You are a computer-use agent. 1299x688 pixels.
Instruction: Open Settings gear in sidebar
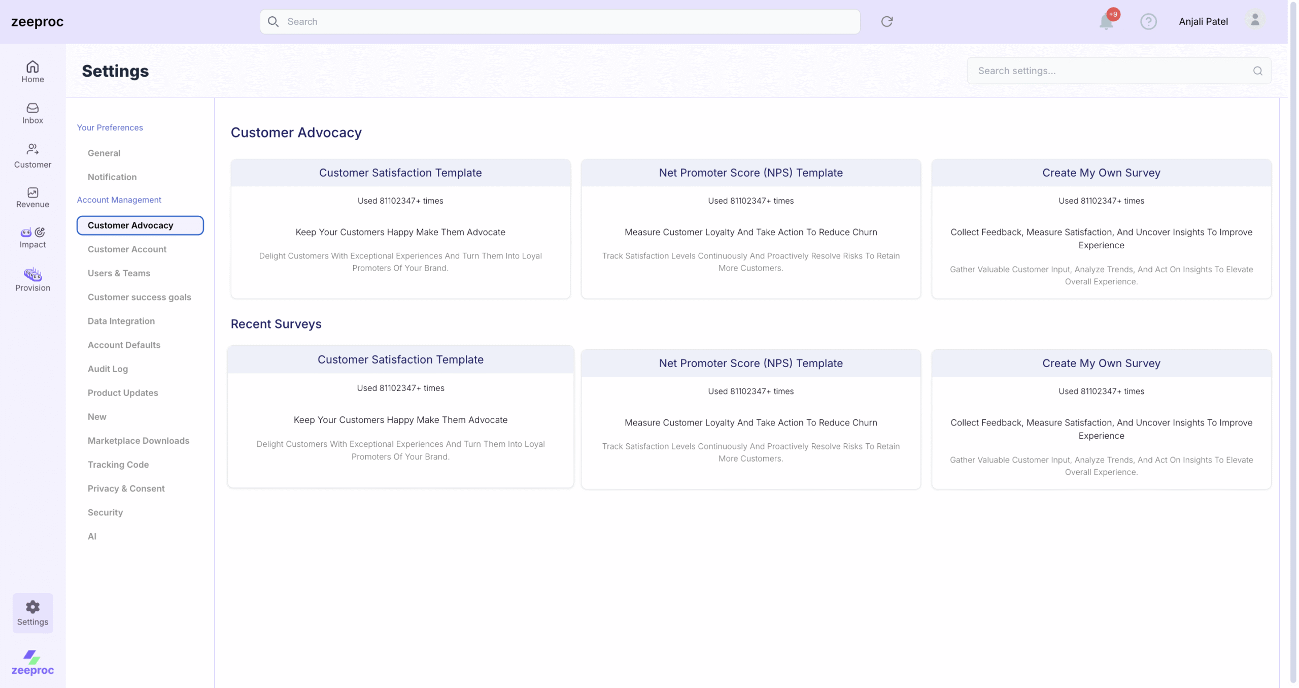click(32, 607)
